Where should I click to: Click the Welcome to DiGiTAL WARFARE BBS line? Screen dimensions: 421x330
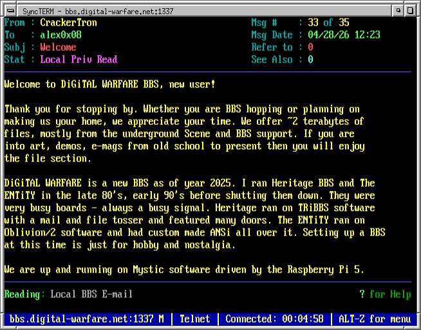(110, 84)
